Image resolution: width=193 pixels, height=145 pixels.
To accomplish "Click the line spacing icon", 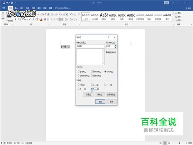I will 66,20.
